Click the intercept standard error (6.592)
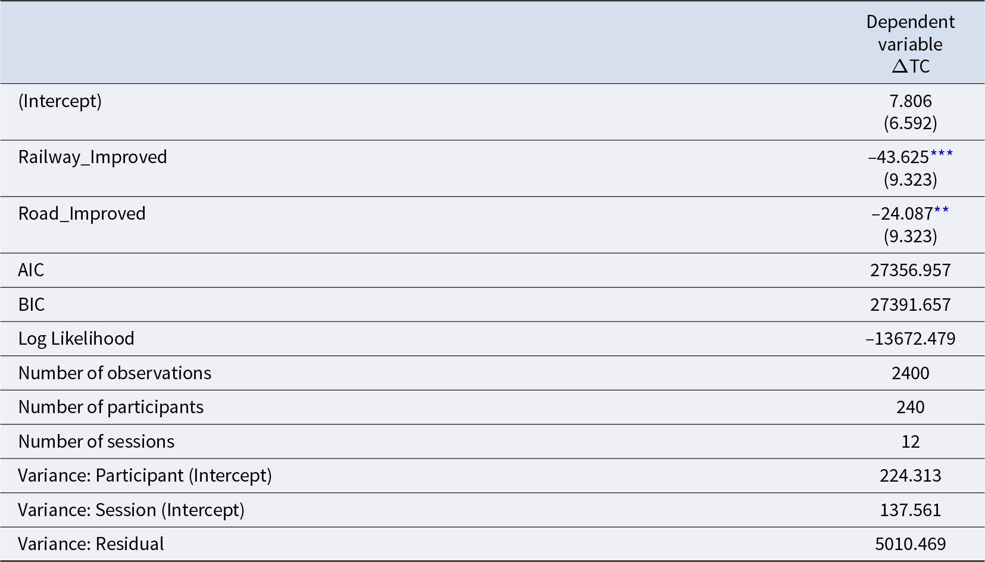This screenshot has height=562, width=985. pyautogui.click(x=910, y=123)
